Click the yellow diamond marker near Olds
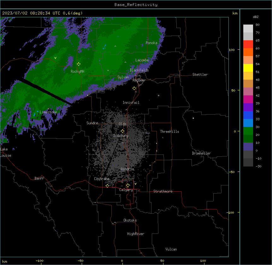The image size is (272, 265). (x=122, y=131)
